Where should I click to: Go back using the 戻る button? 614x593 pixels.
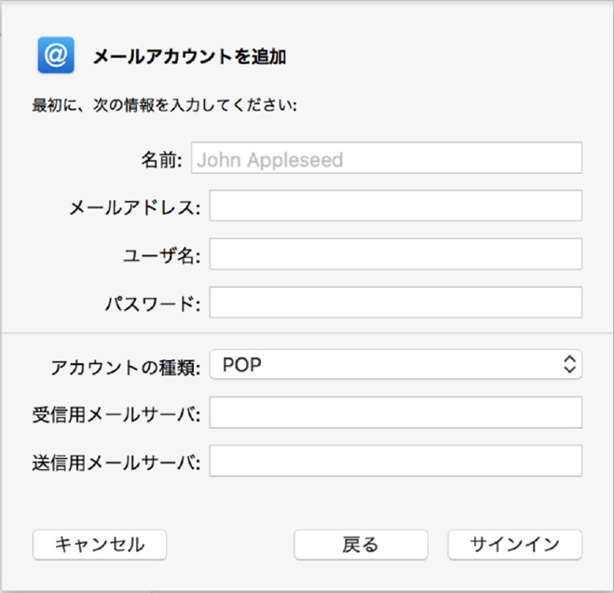pos(361,545)
